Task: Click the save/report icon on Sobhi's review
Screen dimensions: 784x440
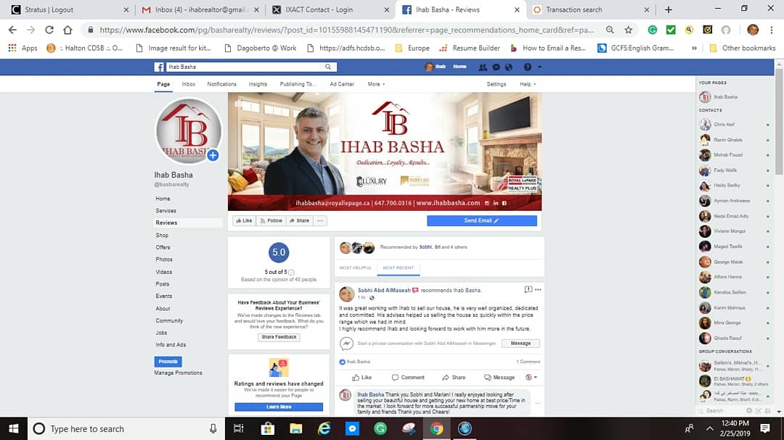Action: (x=528, y=290)
